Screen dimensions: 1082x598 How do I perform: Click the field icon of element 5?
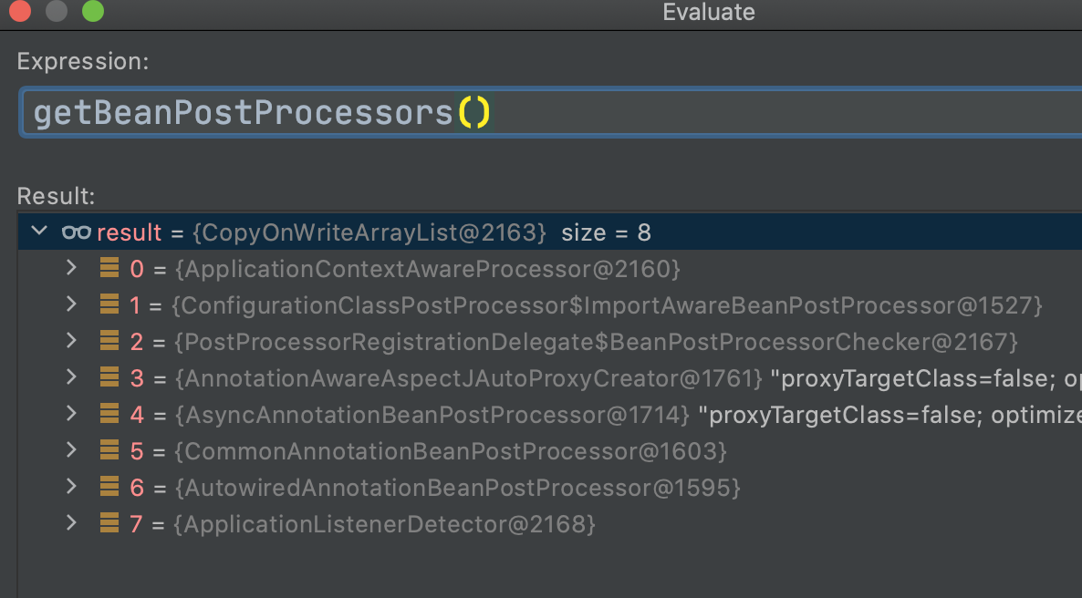click(x=109, y=450)
